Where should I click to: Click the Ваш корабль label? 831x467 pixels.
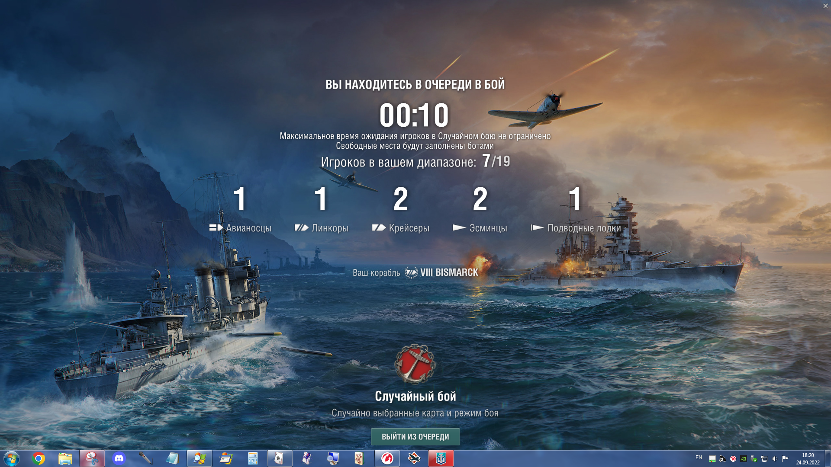[x=376, y=273]
